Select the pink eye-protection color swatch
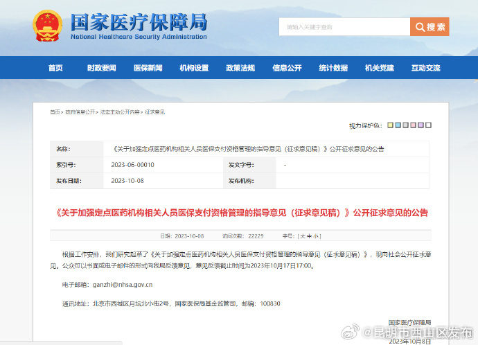The image size is (478, 345). point(413,125)
